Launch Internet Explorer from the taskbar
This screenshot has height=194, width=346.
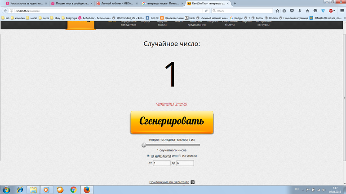click(x=20, y=190)
